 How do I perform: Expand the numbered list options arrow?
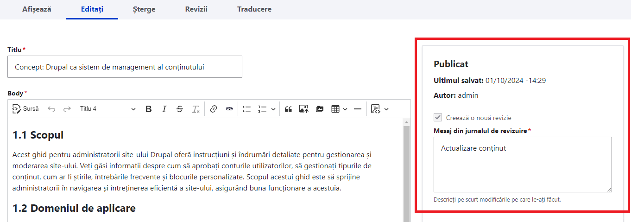tap(273, 109)
